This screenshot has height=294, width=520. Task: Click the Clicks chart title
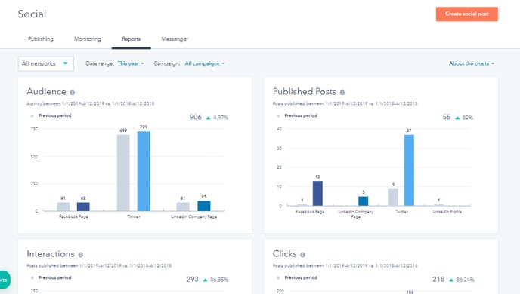284,254
